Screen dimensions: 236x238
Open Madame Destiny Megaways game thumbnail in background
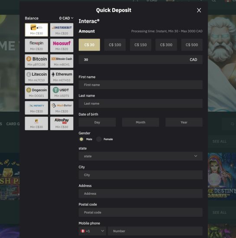click(222, 177)
